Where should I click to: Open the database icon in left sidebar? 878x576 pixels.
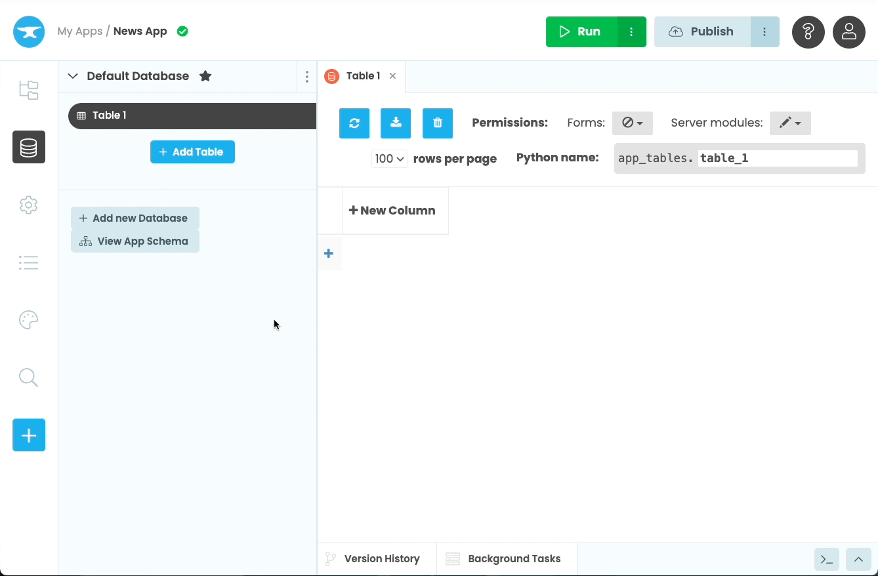point(28,147)
